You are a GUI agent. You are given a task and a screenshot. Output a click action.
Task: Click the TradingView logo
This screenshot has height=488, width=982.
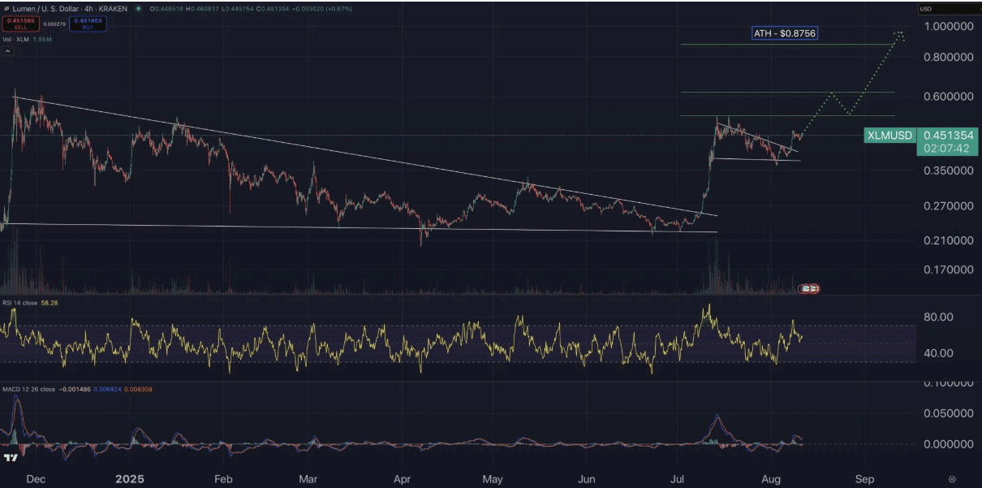pyautogui.click(x=11, y=459)
